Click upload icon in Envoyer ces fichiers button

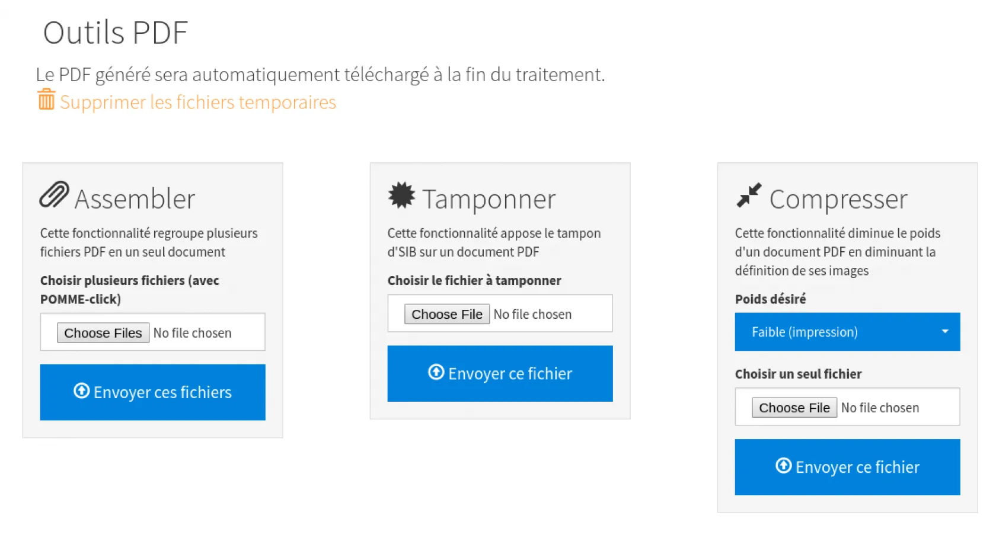click(x=82, y=391)
